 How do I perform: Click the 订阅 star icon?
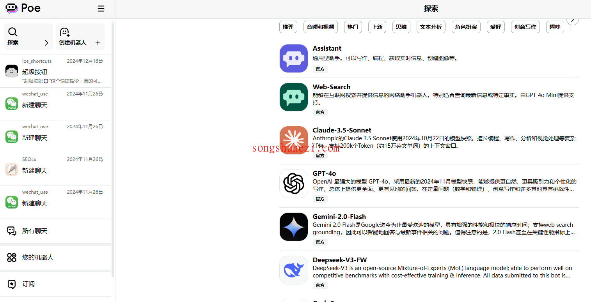[x=12, y=284]
